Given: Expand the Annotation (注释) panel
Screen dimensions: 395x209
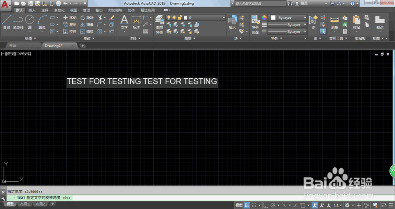Looking at the screenshot, I should (x=135, y=39).
